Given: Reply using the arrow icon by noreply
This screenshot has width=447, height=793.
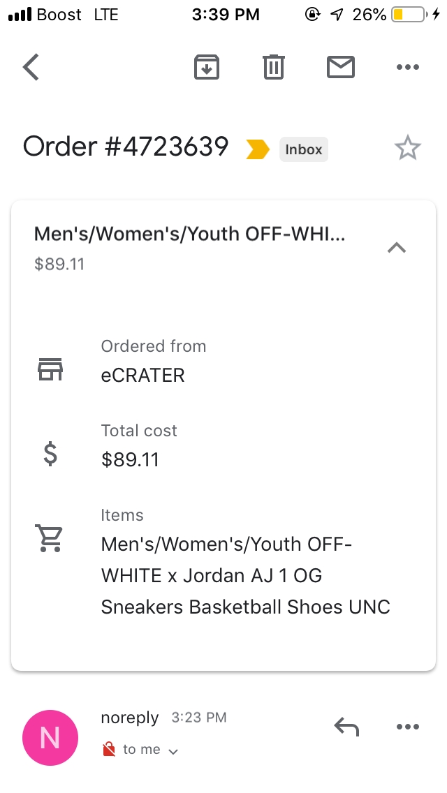Looking at the screenshot, I should tap(346, 727).
